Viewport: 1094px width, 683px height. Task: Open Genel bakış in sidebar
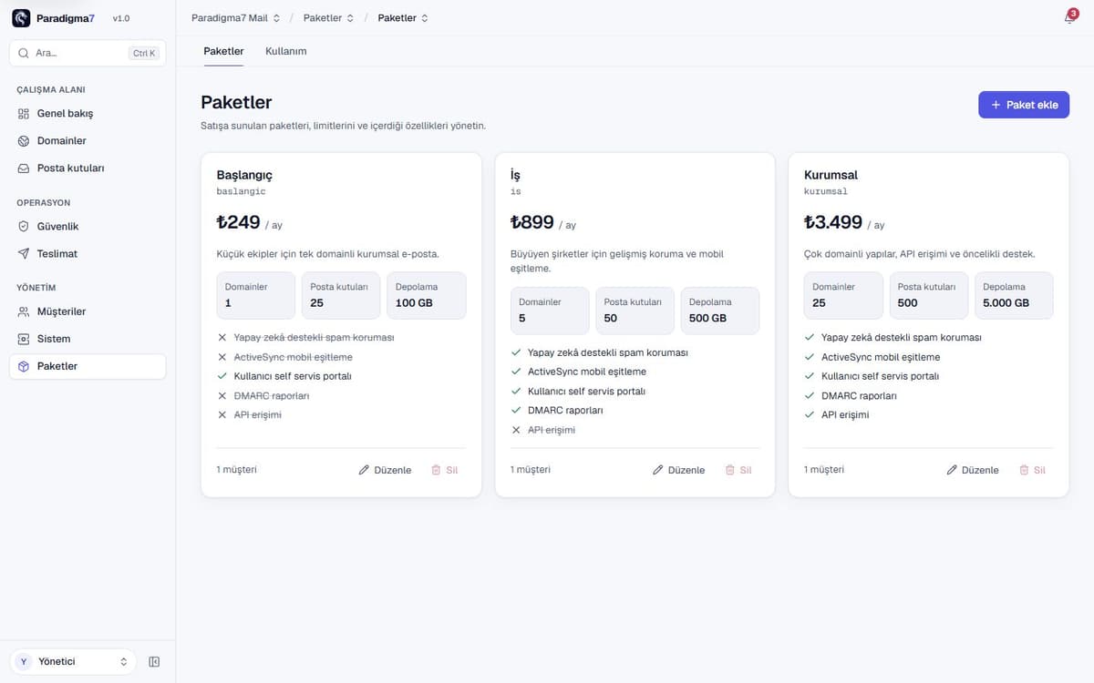pos(88,114)
